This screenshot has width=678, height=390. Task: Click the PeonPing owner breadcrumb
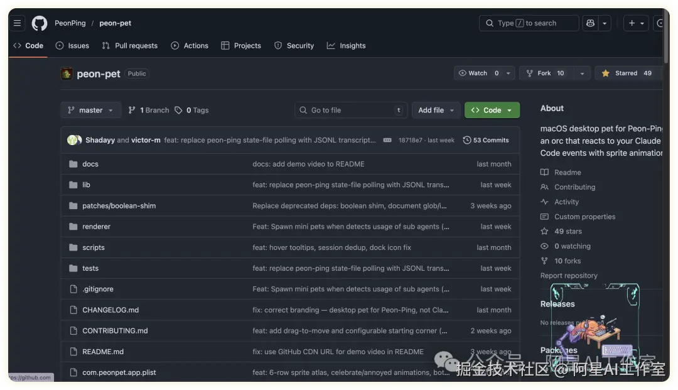(x=70, y=23)
